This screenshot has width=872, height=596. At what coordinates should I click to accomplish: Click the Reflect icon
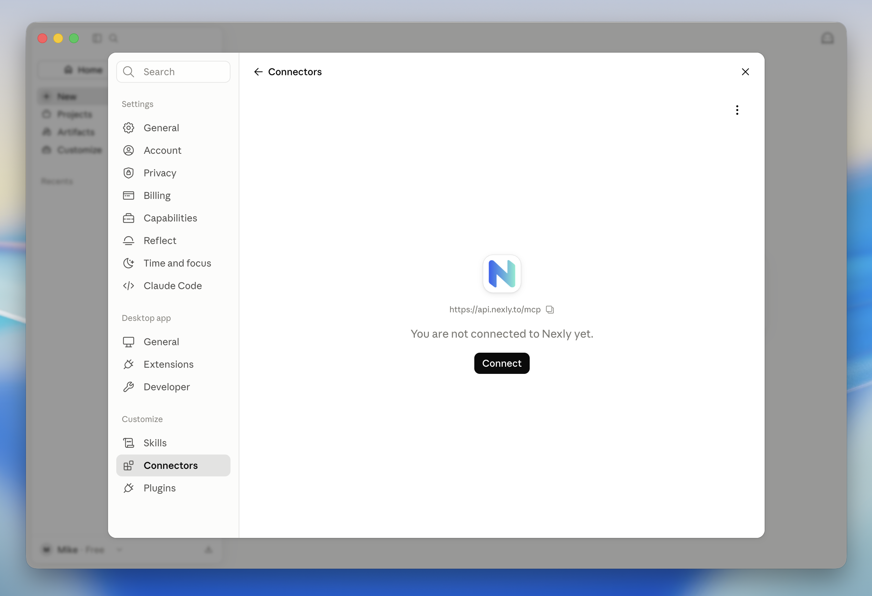(128, 241)
